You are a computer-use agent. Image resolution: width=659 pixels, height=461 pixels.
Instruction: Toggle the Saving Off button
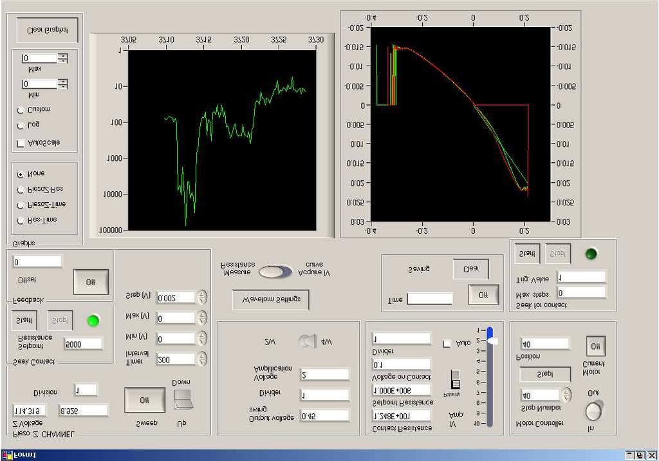[x=483, y=295]
